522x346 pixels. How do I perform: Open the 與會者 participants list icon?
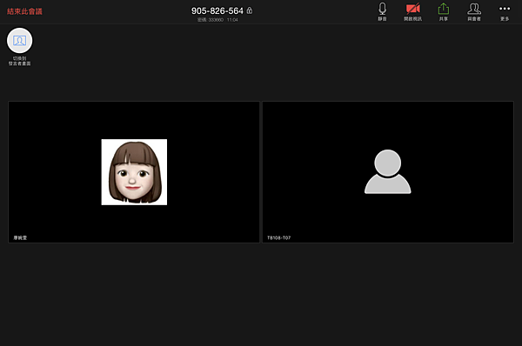click(x=474, y=11)
